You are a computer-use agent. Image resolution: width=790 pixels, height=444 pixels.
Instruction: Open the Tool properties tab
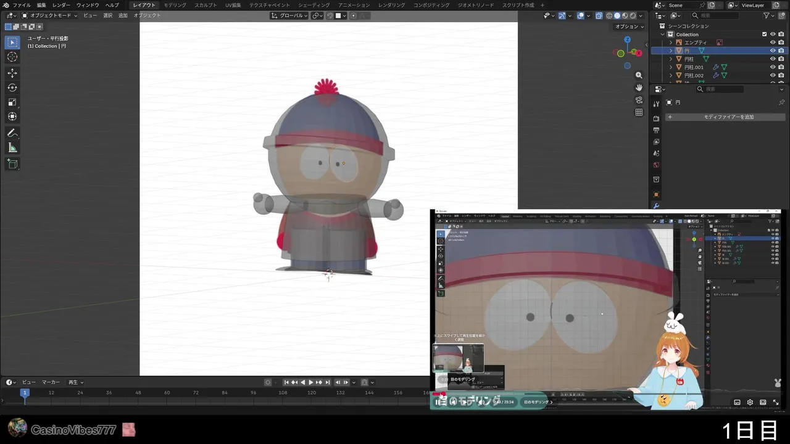click(656, 104)
